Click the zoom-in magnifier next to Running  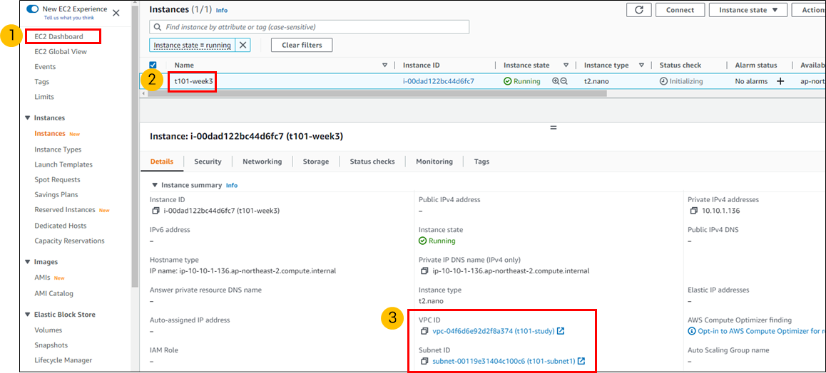[x=555, y=81]
